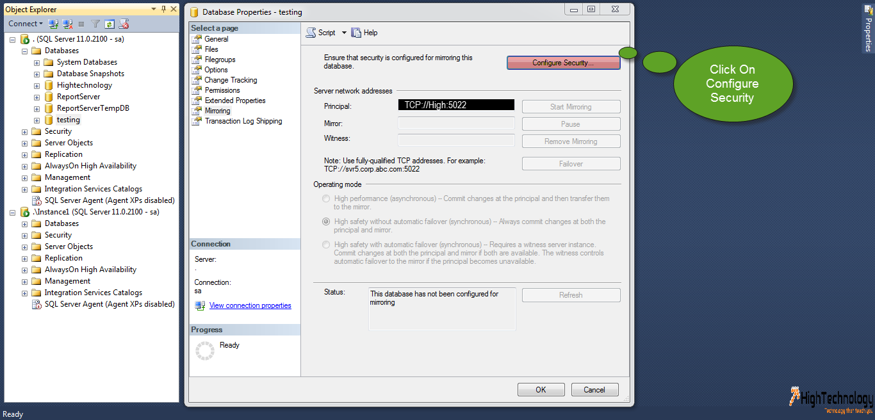
Task: Click the Filegroups page icon
Action: (x=197, y=60)
